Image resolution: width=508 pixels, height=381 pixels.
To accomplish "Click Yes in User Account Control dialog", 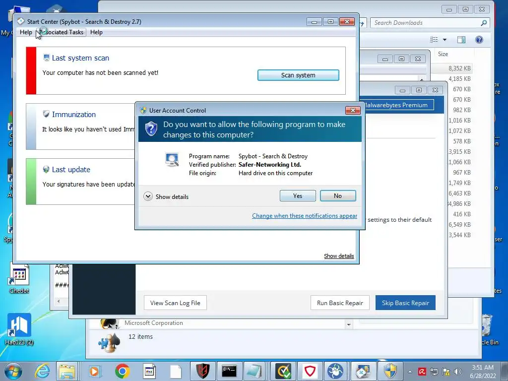I will tap(298, 195).
